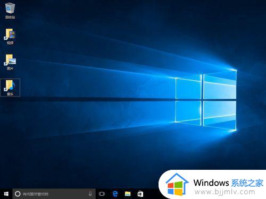Open File Explorer from taskbar
This screenshot has height=199, width=266.
click(x=128, y=194)
